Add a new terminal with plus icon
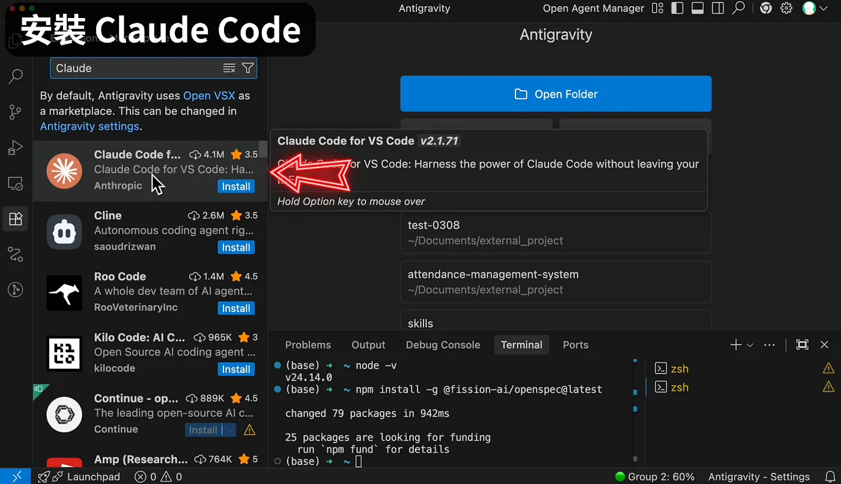The height and width of the screenshot is (484, 841). point(735,345)
